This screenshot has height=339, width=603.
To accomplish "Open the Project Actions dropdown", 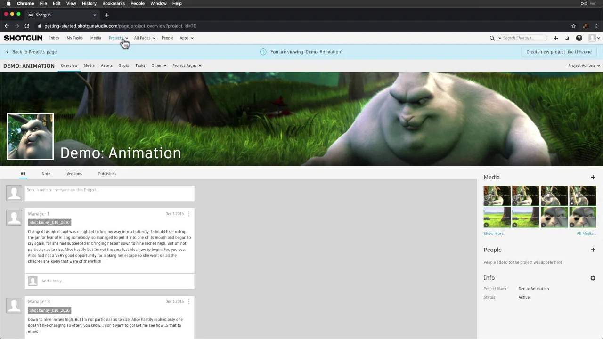I will [x=584, y=65].
